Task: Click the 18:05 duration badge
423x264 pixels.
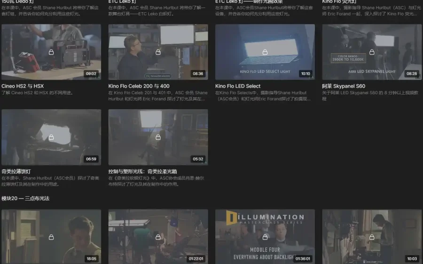Action: 92,259
